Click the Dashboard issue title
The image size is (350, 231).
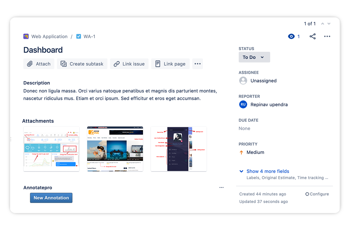pyautogui.click(x=43, y=50)
